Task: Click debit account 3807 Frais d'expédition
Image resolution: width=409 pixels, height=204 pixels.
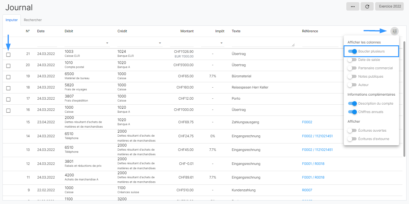Action: tap(76, 98)
